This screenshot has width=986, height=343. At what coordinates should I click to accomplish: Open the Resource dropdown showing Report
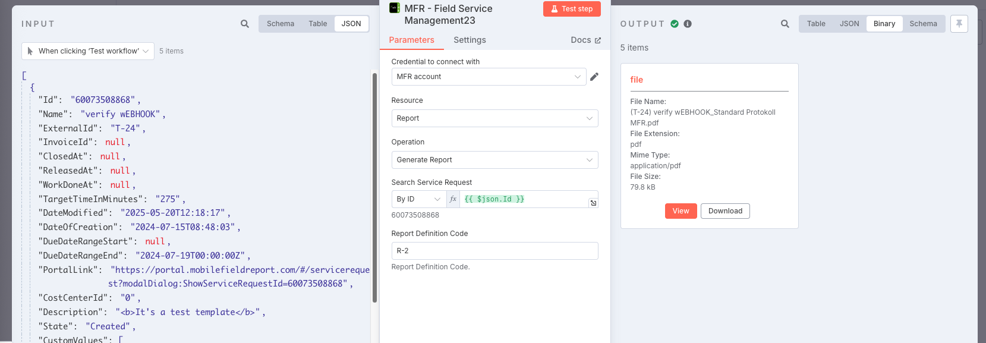coord(494,118)
